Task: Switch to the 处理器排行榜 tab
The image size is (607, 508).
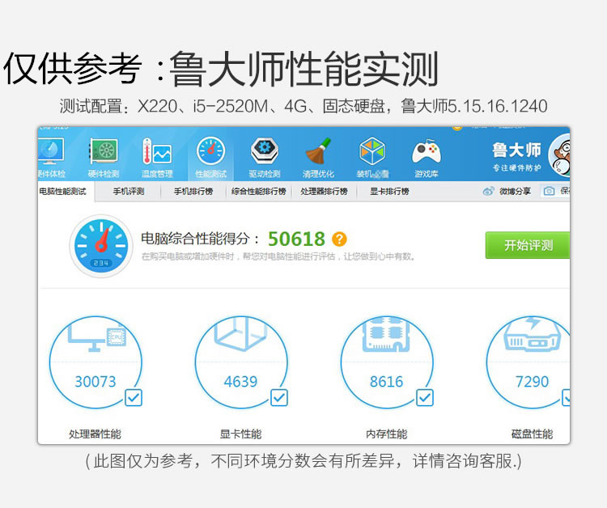Action: (324, 192)
